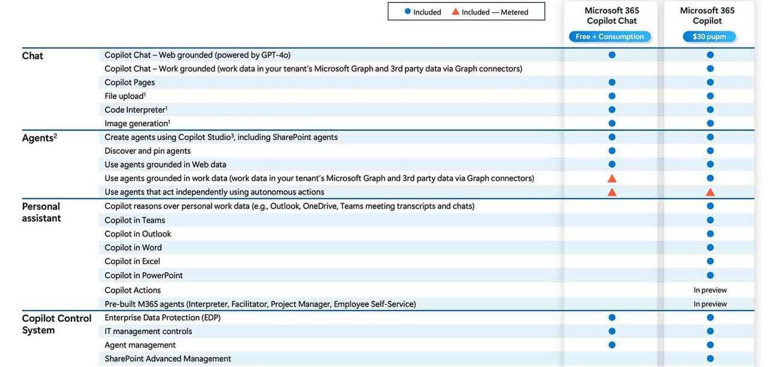Screen dimensions: 776x367
Task: Click Copilot Chat dot for Image generation
Action: pos(612,123)
